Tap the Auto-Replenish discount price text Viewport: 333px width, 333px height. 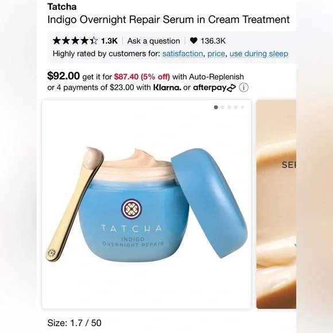[142, 77]
